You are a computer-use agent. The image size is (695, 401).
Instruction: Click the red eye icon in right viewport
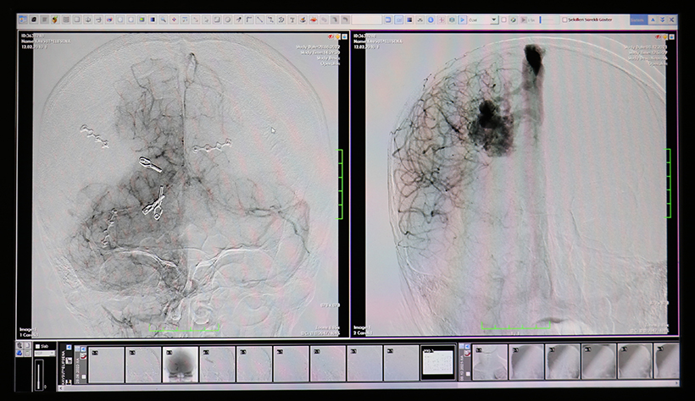pos(659,36)
